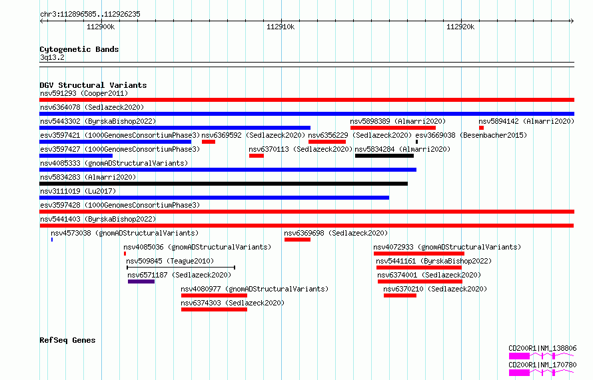Click the esv3597428 (1000GenomesConsortiumPhase3) label
Image resolution: width=593 pixels, height=380 pixels.
[120, 205]
